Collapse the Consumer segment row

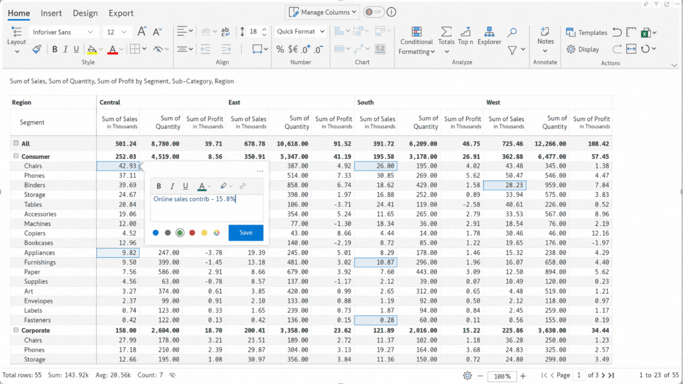pos(16,156)
